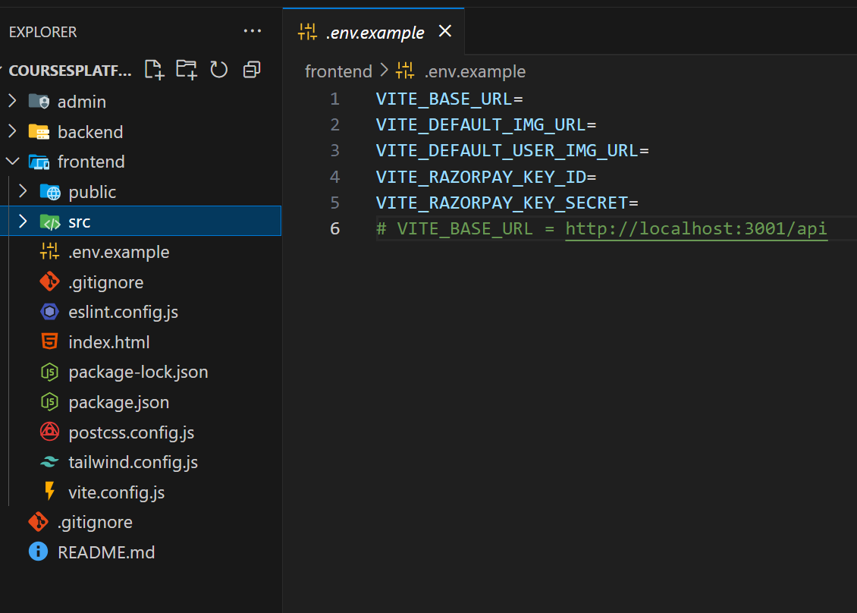Expand the admin folder
This screenshot has height=613, width=857.
click(13, 101)
